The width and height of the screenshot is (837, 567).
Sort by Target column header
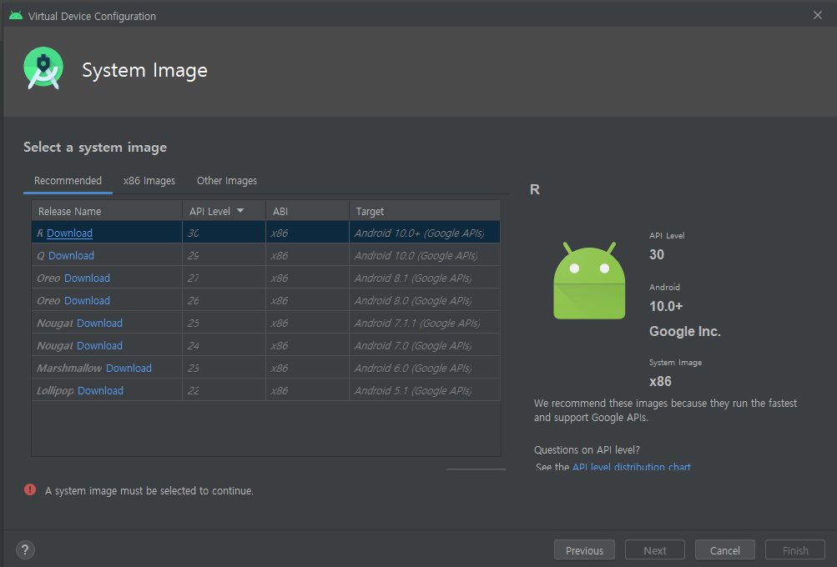coord(425,211)
